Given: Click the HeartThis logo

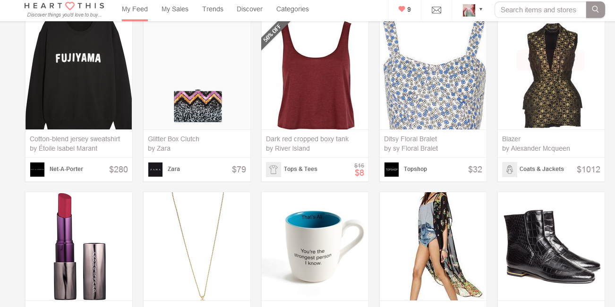Looking at the screenshot, I should (64, 7).
